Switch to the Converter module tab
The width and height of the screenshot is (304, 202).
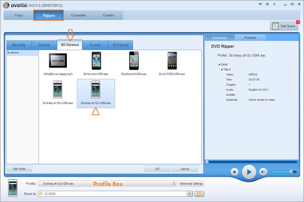click(79, 15)
